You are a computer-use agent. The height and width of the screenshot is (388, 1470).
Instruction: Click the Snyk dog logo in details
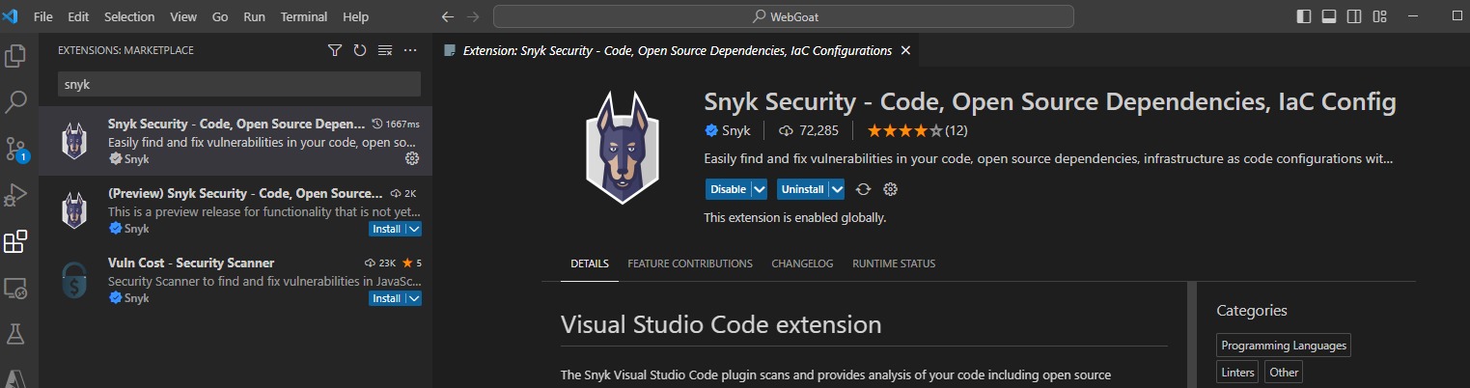[x=623, y=147]
